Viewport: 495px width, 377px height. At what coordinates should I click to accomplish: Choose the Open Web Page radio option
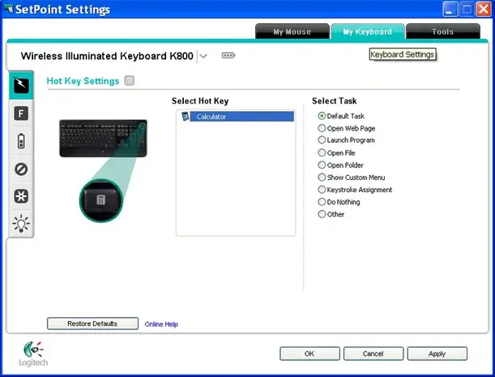pyautogui.click(x=322, y=128)
